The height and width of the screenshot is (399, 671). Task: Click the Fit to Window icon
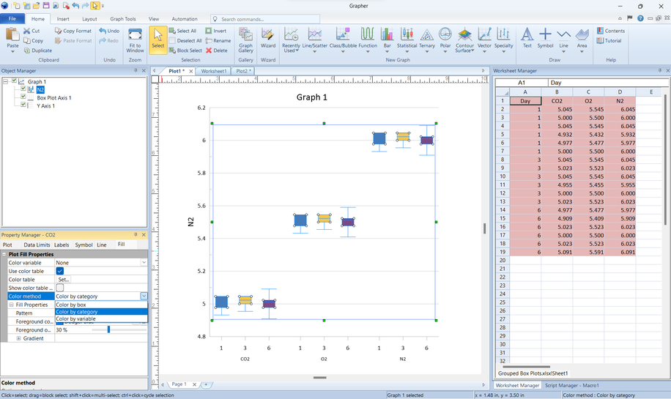tap(135, 39)
